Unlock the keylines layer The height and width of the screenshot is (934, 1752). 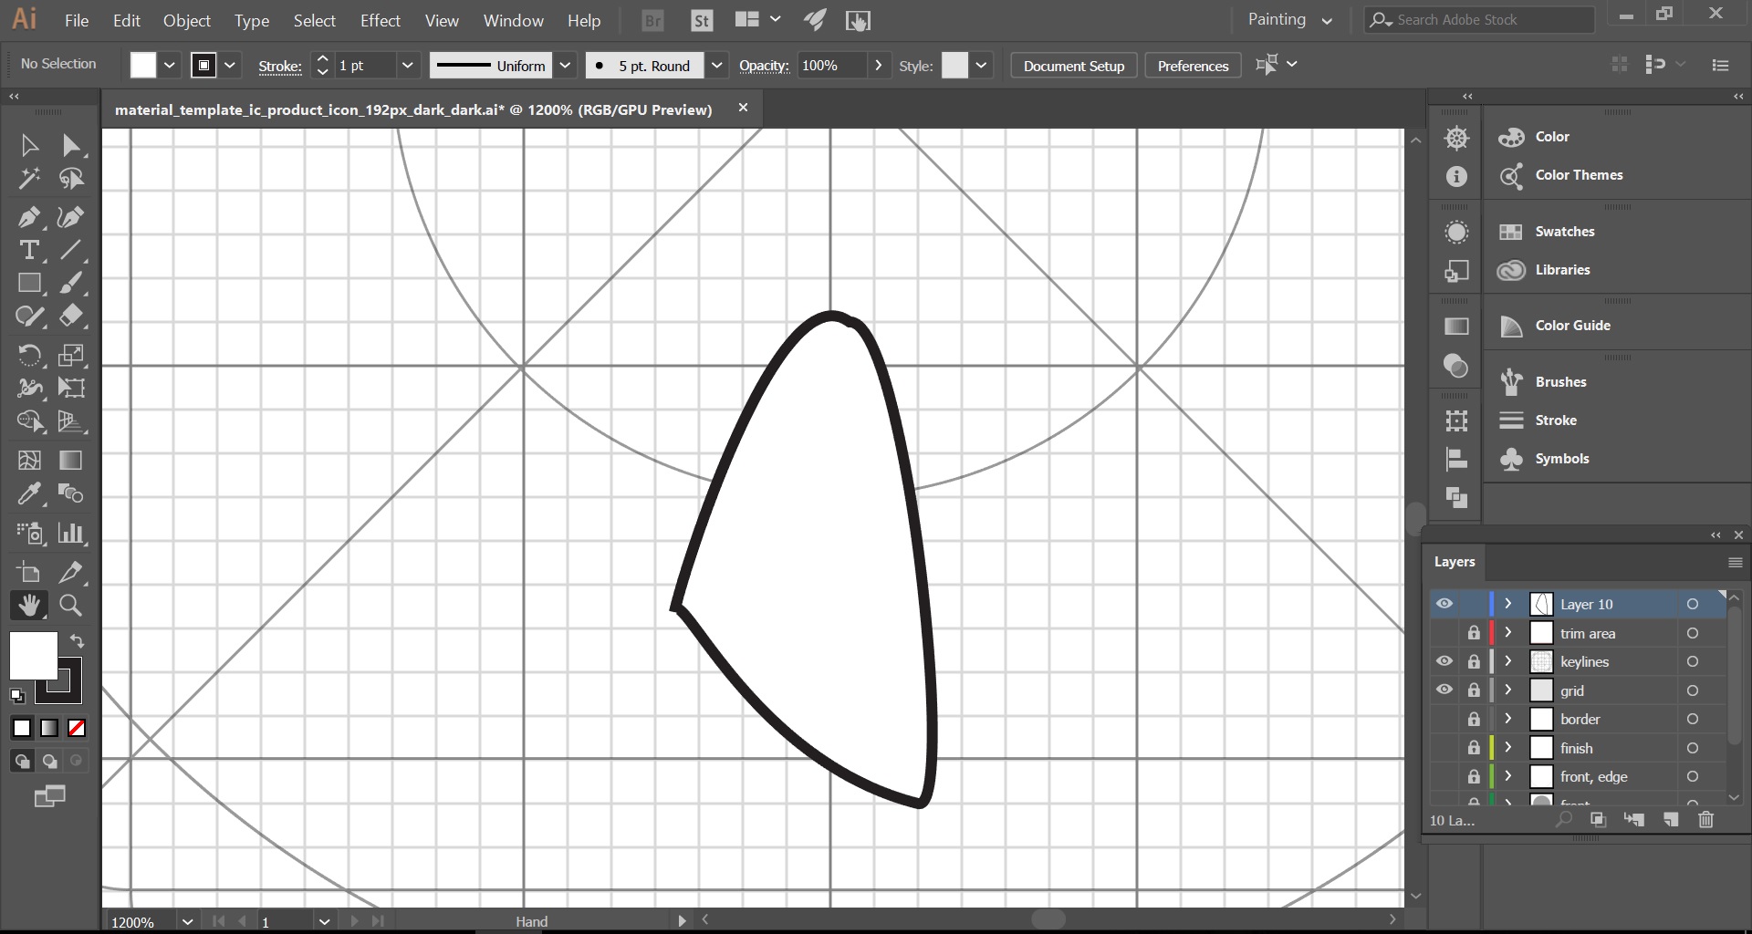click(x=1474, y=661)
